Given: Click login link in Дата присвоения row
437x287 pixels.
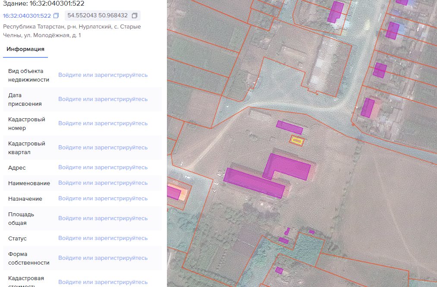Looking at the screenshot, I should [103, 99].
